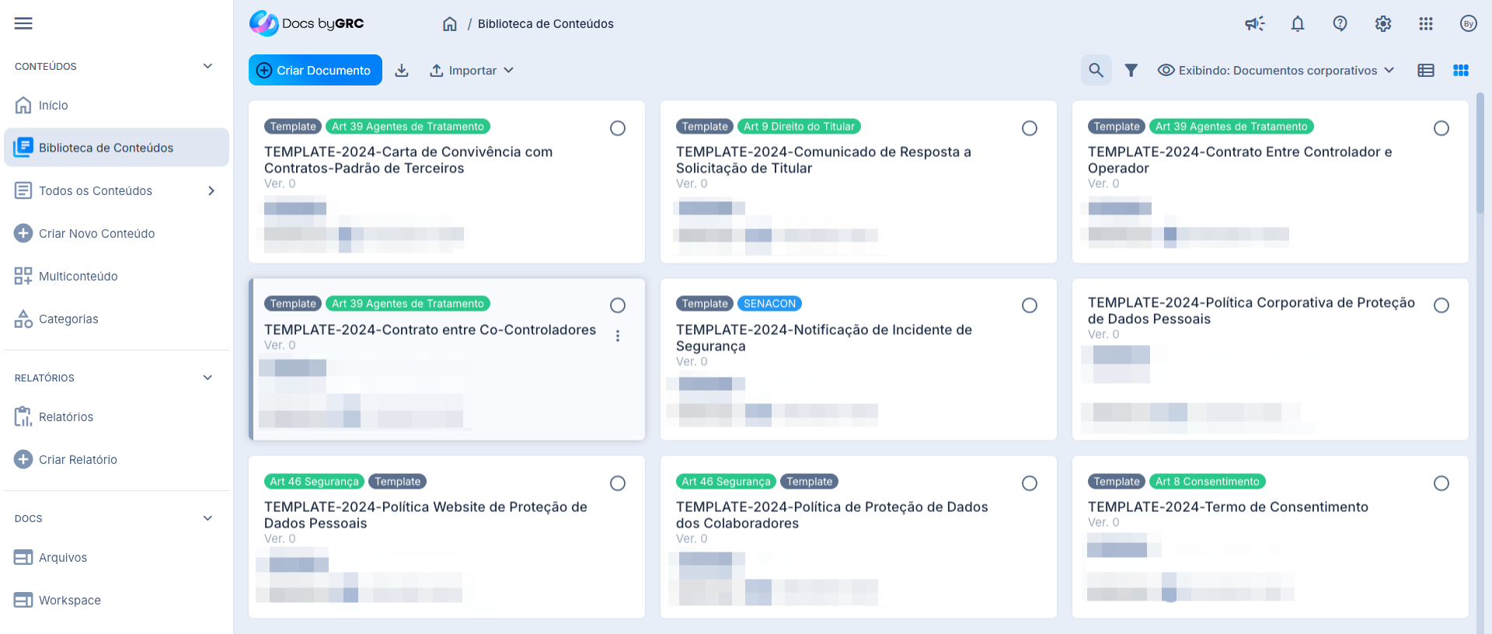Image resolution: width=1492 pixels, height=634 pixels.
Task: Select the Termo de Consentimento template radio
Action: point(1441,483)
